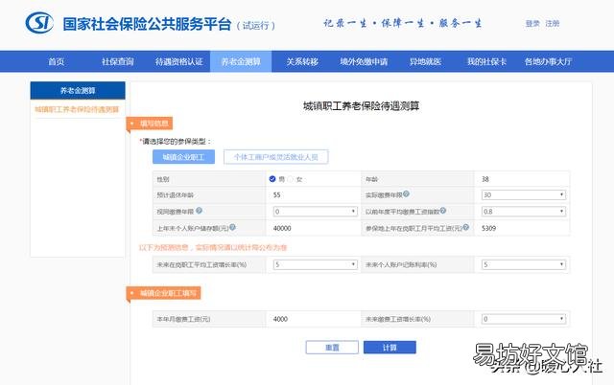614x385 pixels.
Task: Choose the 城镇企业职工 insurance type button
Action: click(x=183, y=157)
